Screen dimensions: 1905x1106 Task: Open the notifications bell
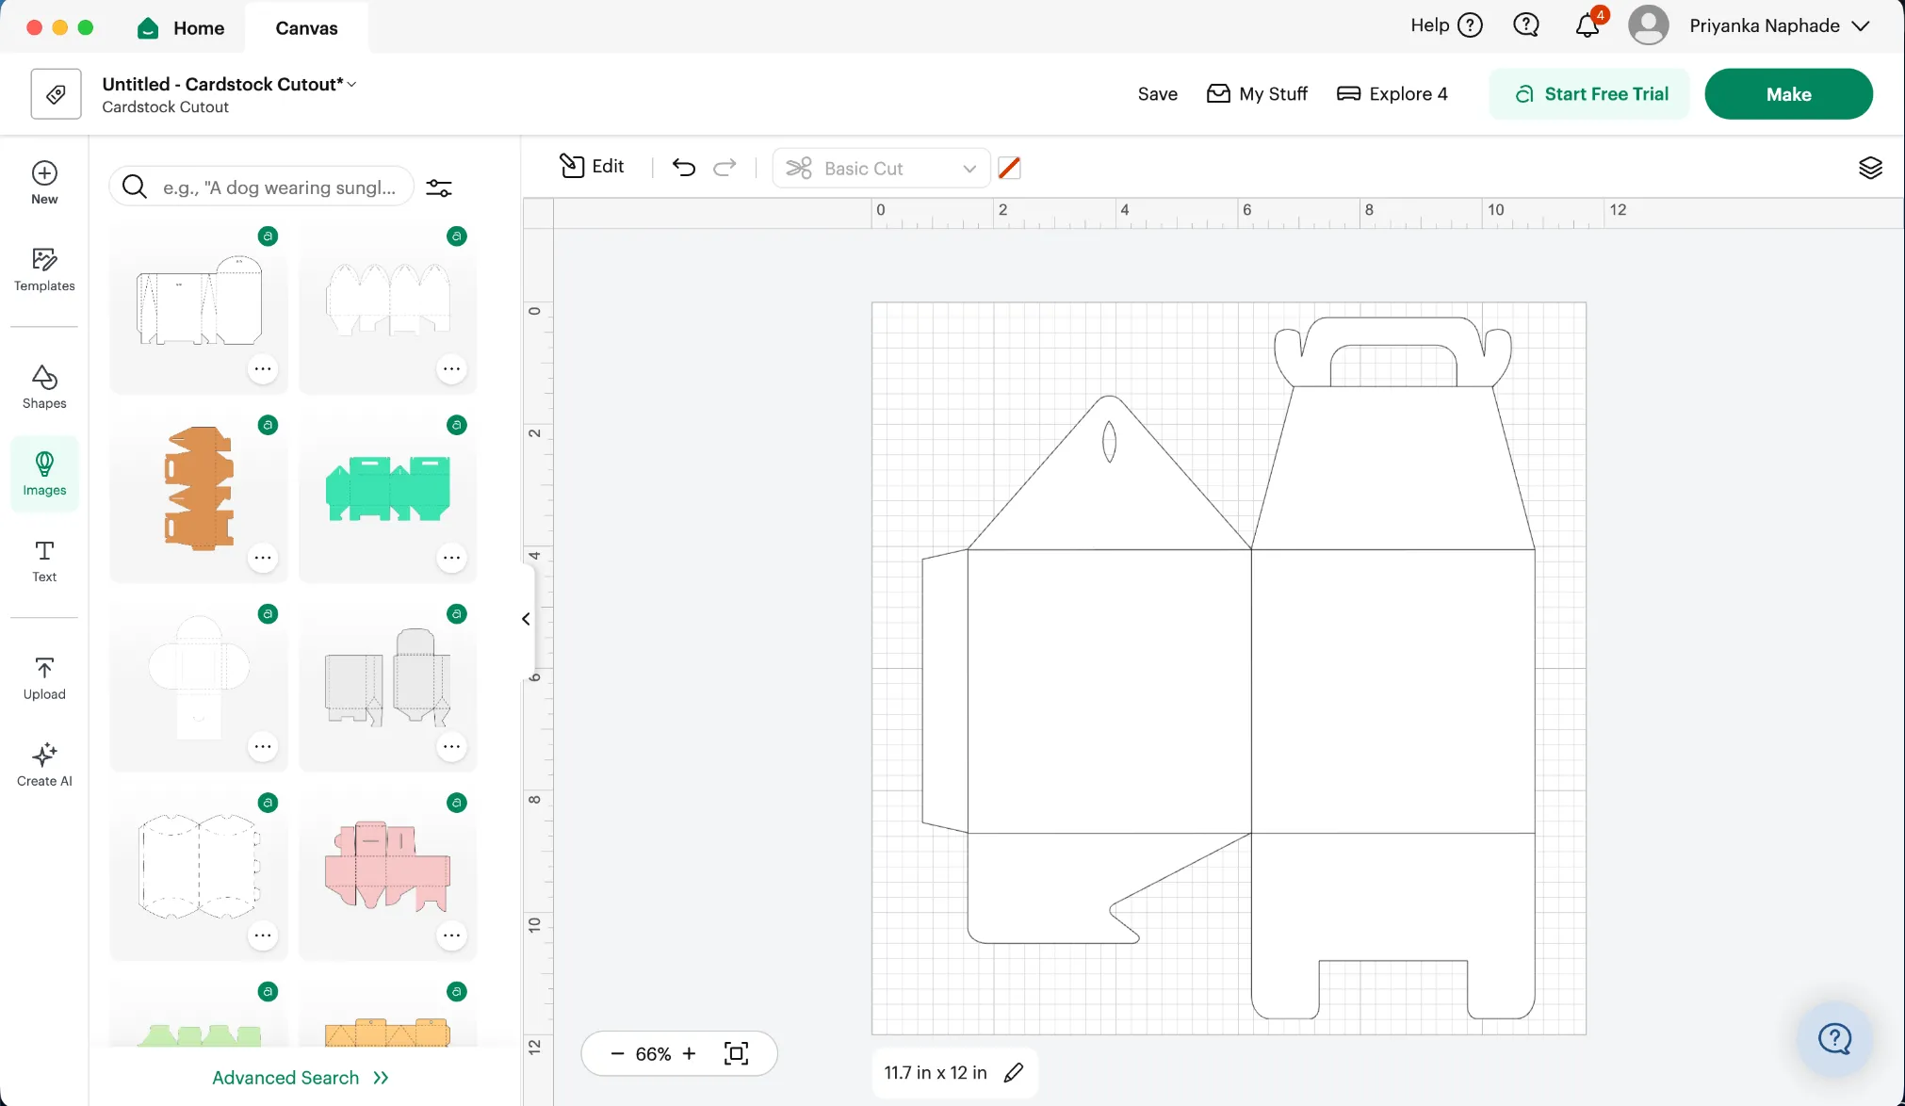[1588, 25]
